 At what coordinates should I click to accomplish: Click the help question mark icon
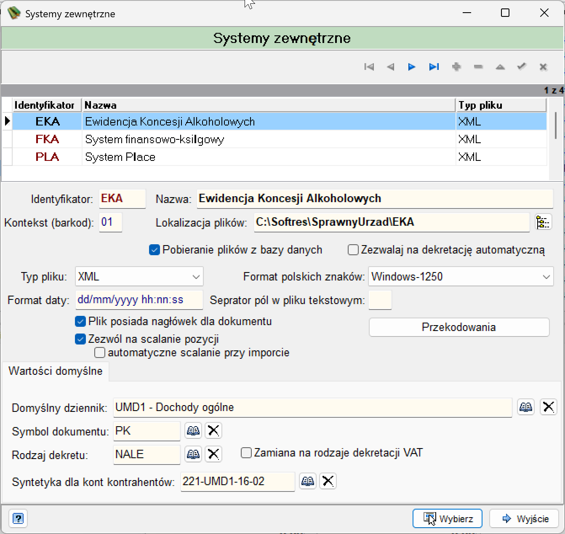pos(18,518)
